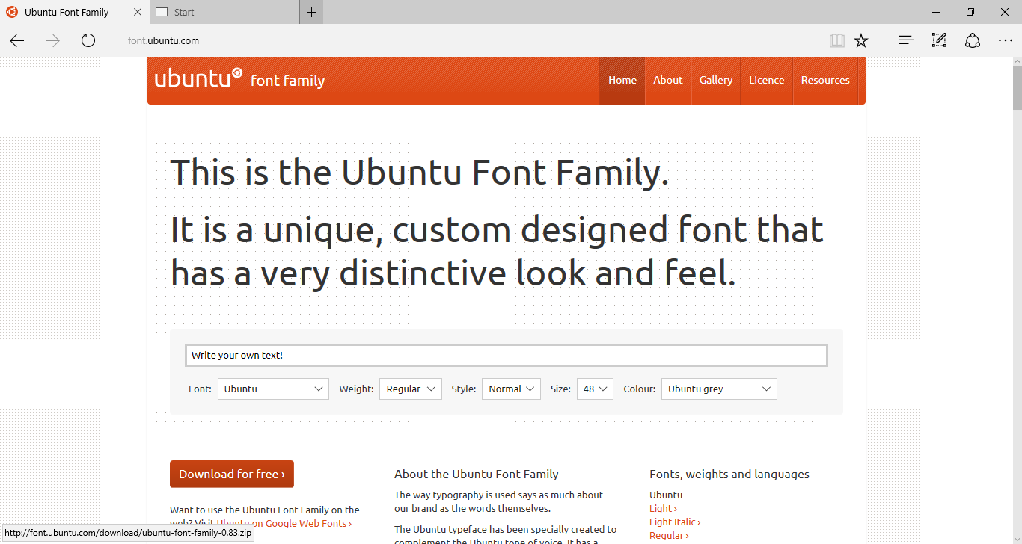Viewport: 1022px width, 544px height.
Task: Open the Licence page
Action: click(x=767, y=80)
